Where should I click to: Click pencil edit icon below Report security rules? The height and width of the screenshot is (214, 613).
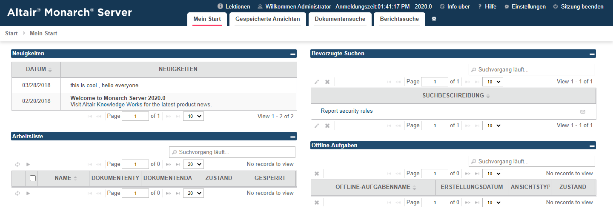click(x=317, y=126)
